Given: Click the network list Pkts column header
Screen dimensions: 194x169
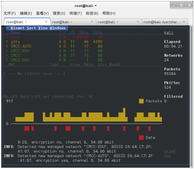Looking at the screenshot, I should click(84, 32).
